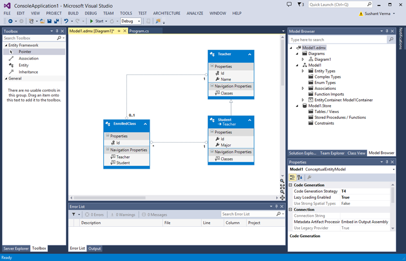Screen dimensions: 406x261
Task: Click the Undo toolbar icon
Action: click(x=67, y=21)
